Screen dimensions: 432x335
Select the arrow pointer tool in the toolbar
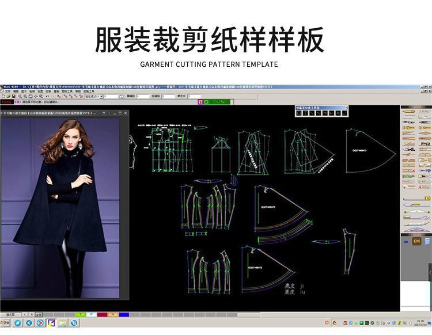coord(59,96)
